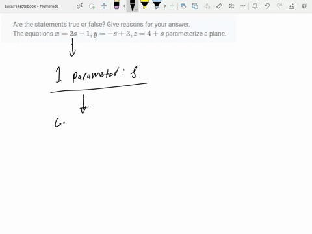
Task: Choose the lasso select tool
Action: point(92,6)
